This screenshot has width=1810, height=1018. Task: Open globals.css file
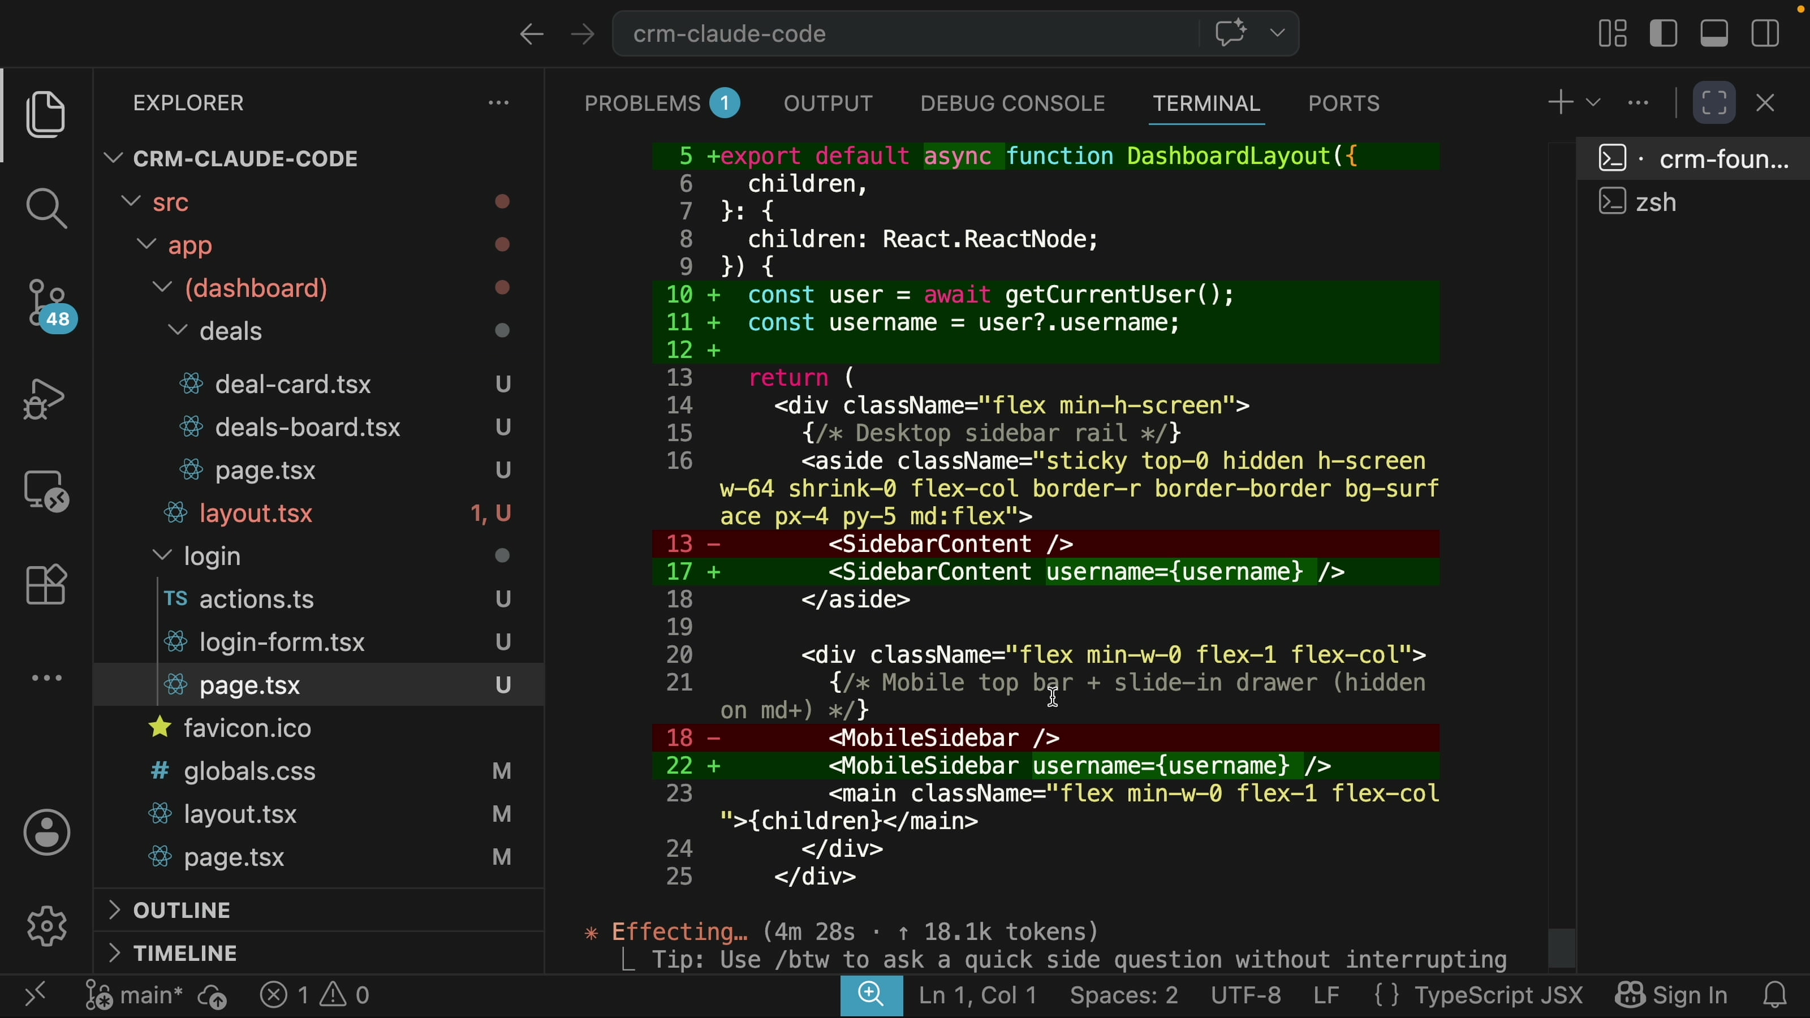pos(319,771)
